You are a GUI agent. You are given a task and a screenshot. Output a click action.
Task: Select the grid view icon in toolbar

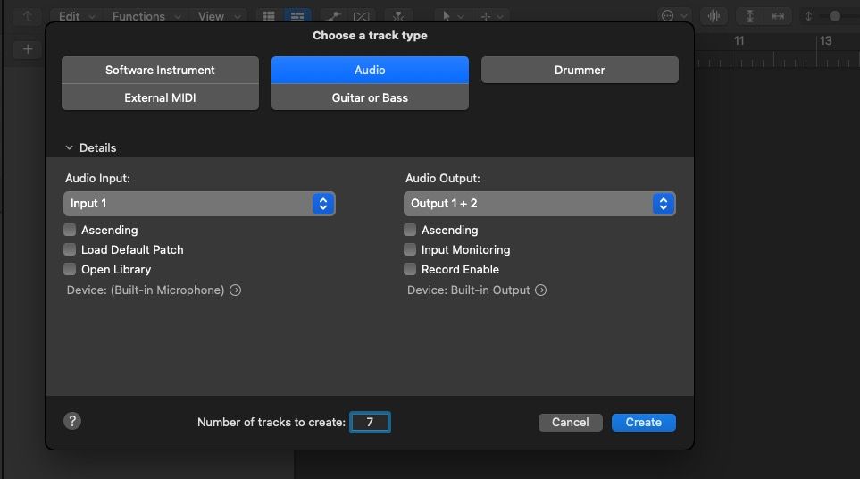pyautogui.click(x=268, y=16)
